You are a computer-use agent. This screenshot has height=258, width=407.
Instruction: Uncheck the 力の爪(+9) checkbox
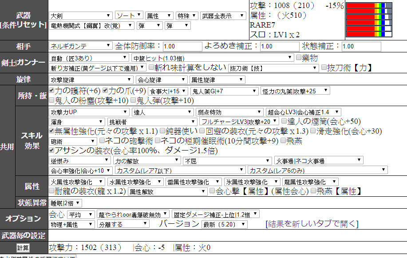click(105, 91)
